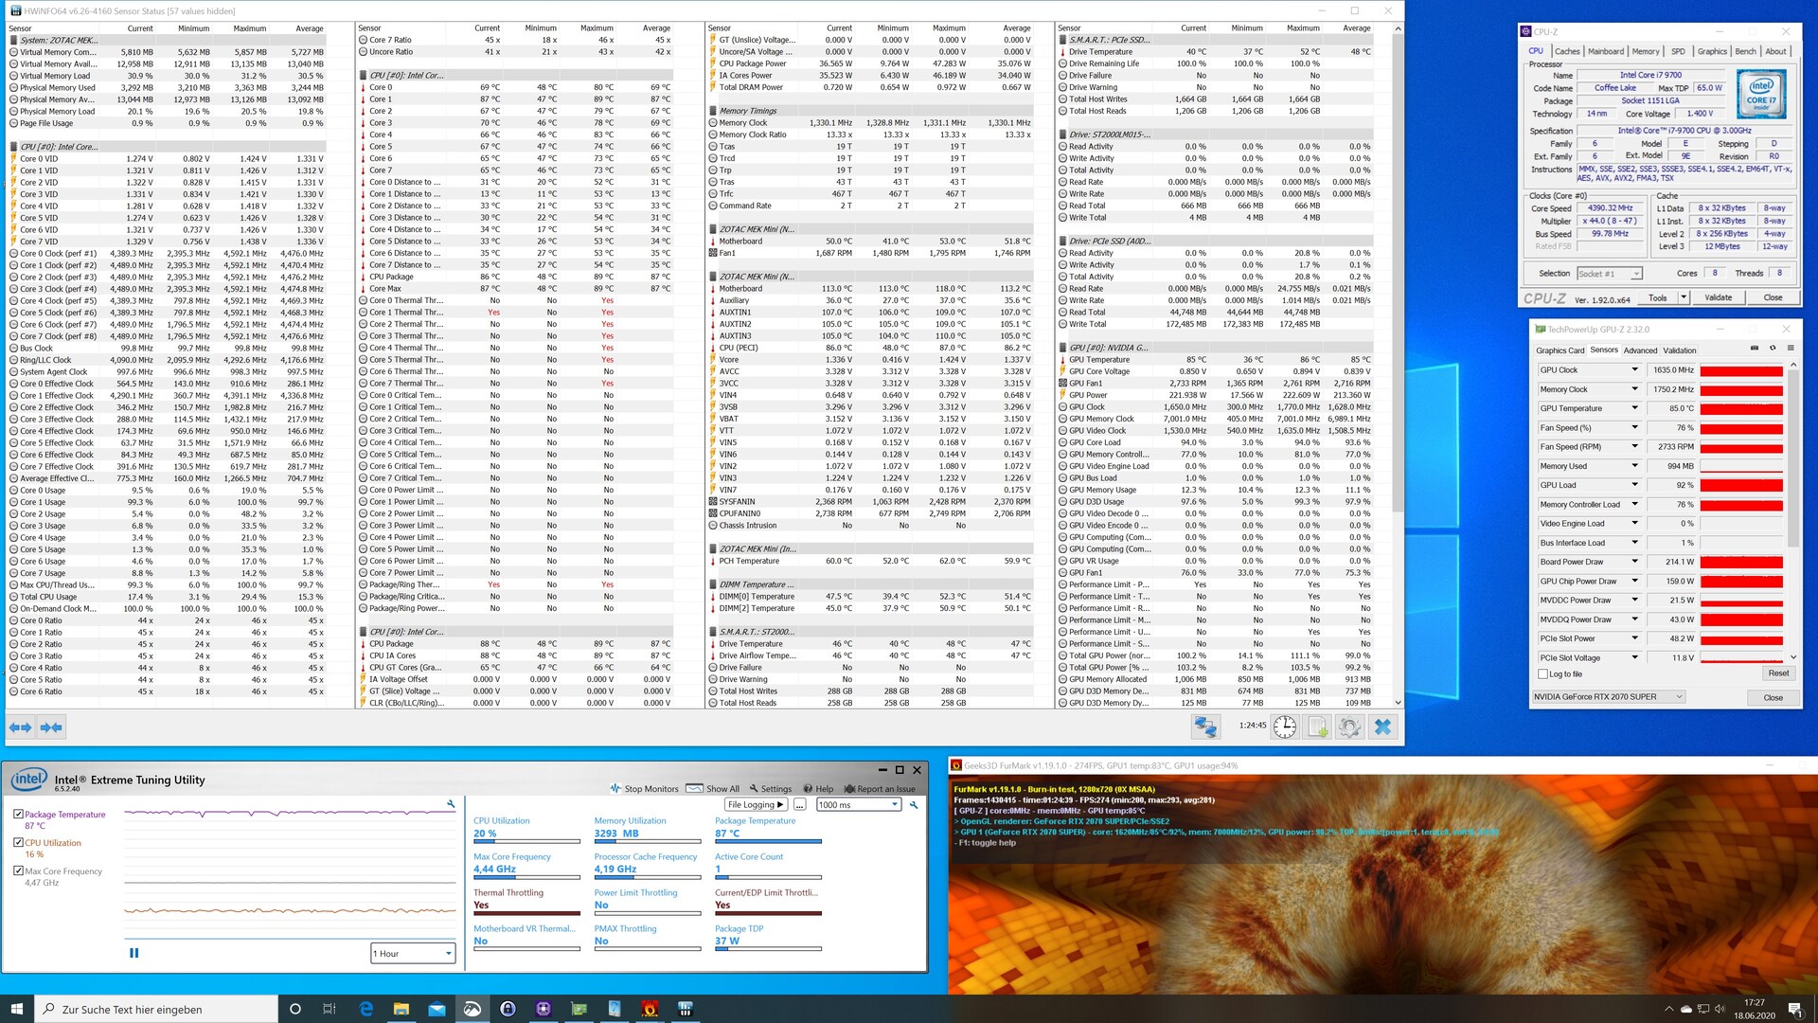Show hidden tray icons chevron

pyautogui.click(x=1668, y=1010)
